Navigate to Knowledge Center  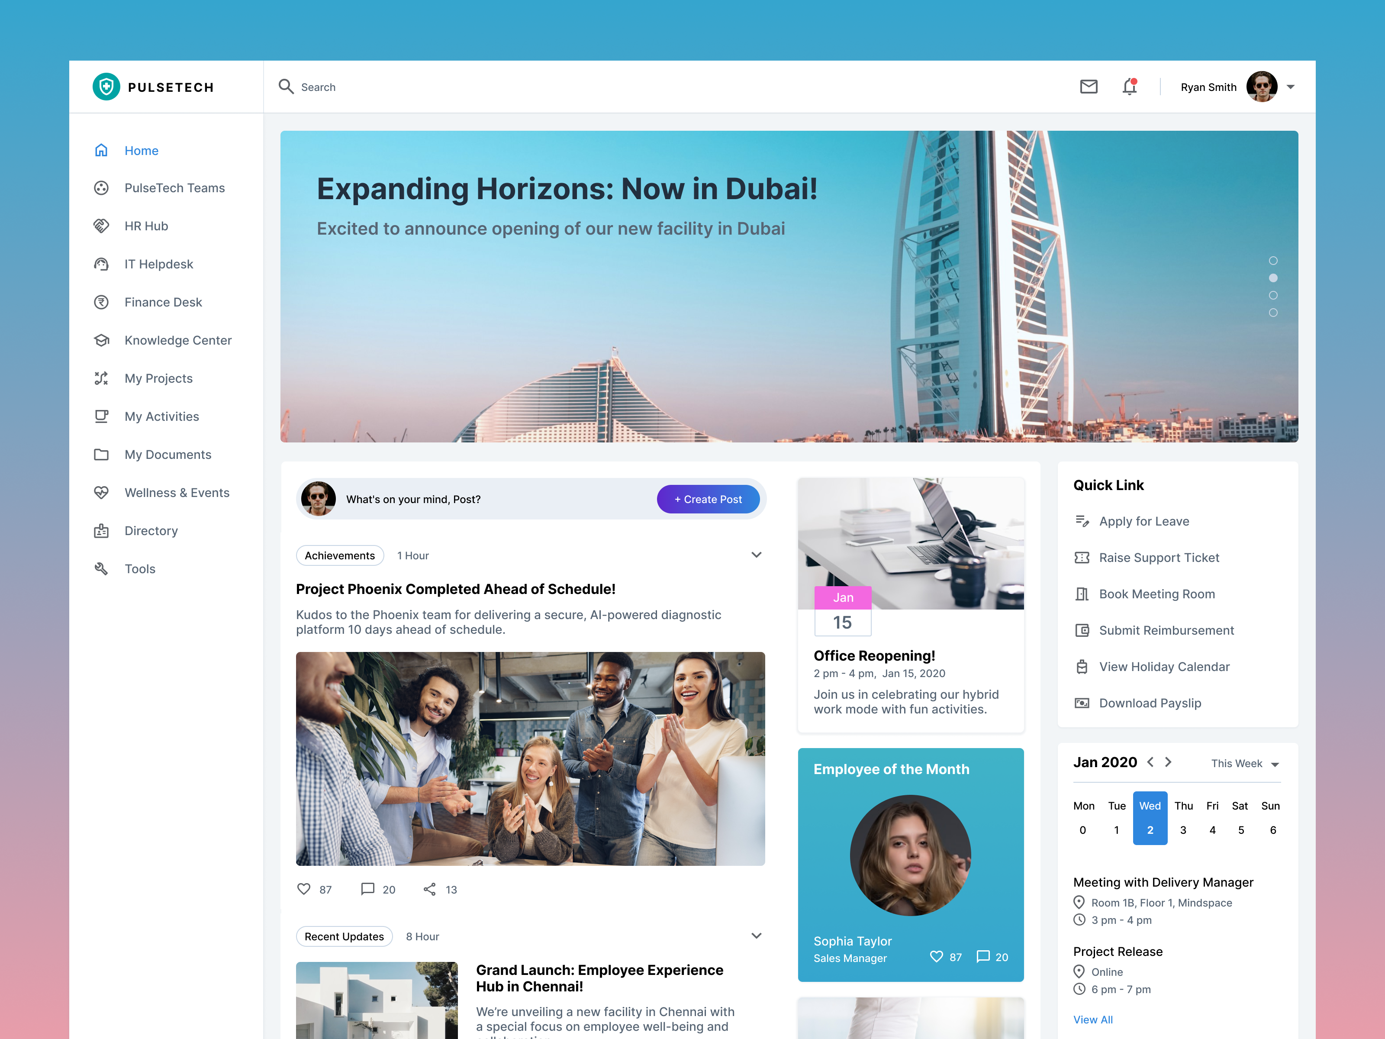click(x=178, y=340)
